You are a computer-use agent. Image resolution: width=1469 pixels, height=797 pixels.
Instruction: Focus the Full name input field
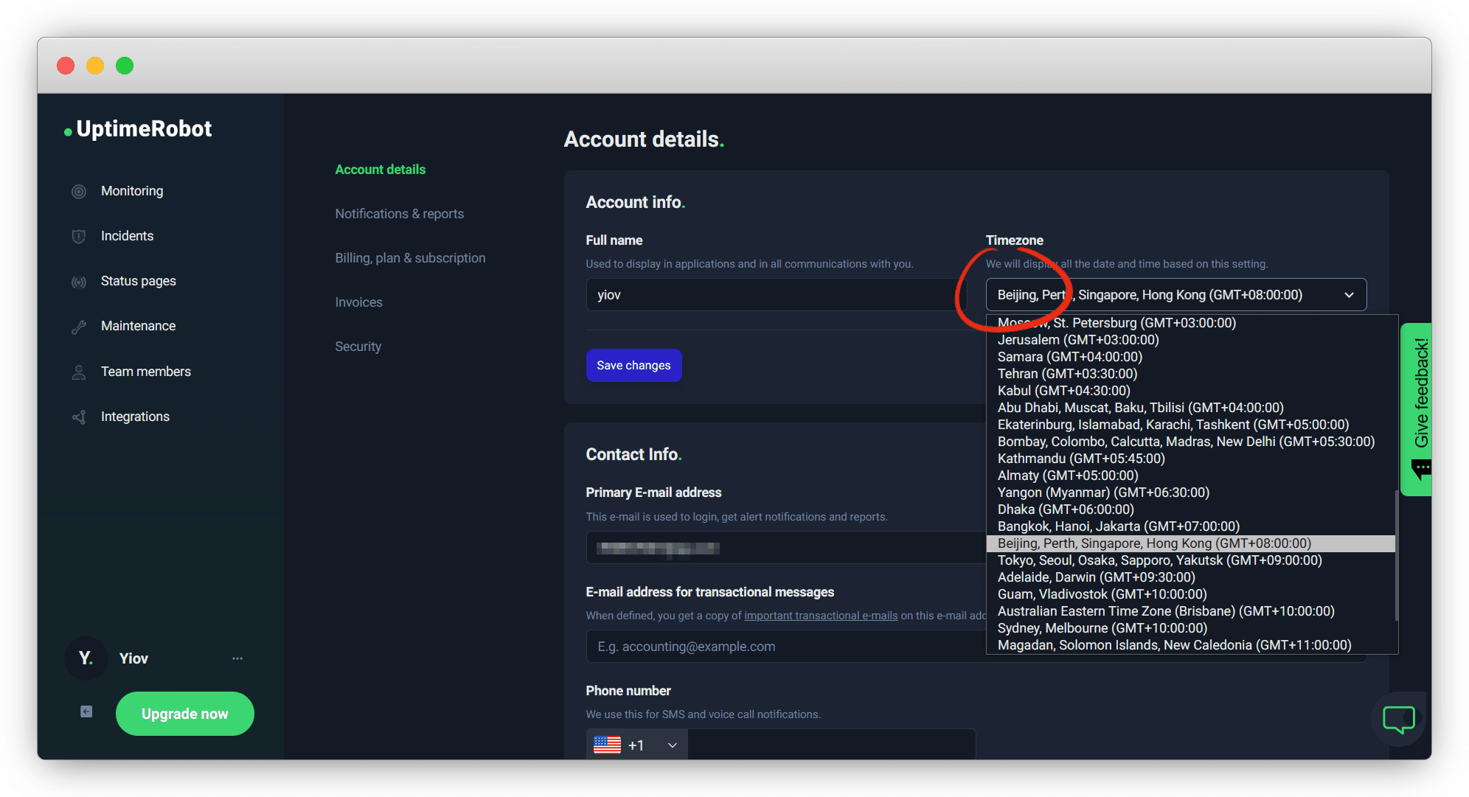[x=776, y=295]
